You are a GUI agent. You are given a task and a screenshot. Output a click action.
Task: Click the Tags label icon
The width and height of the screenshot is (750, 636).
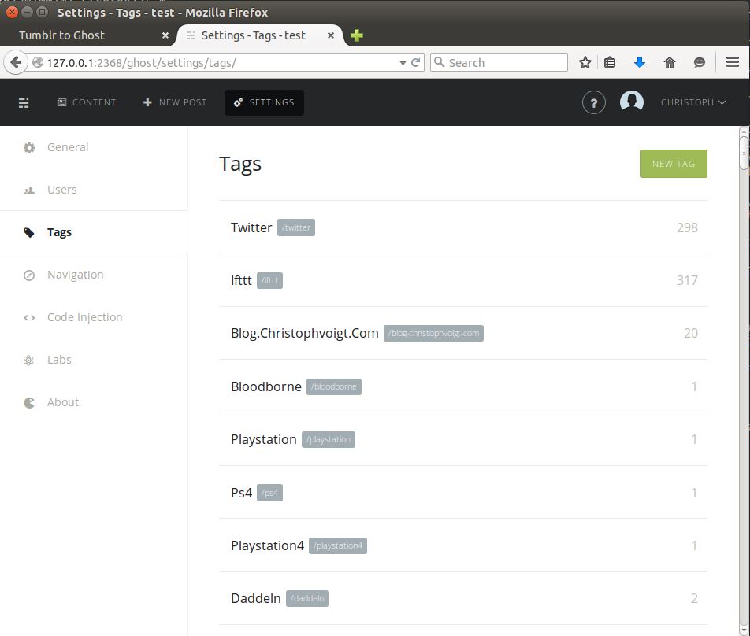click(x=29, y=233)
